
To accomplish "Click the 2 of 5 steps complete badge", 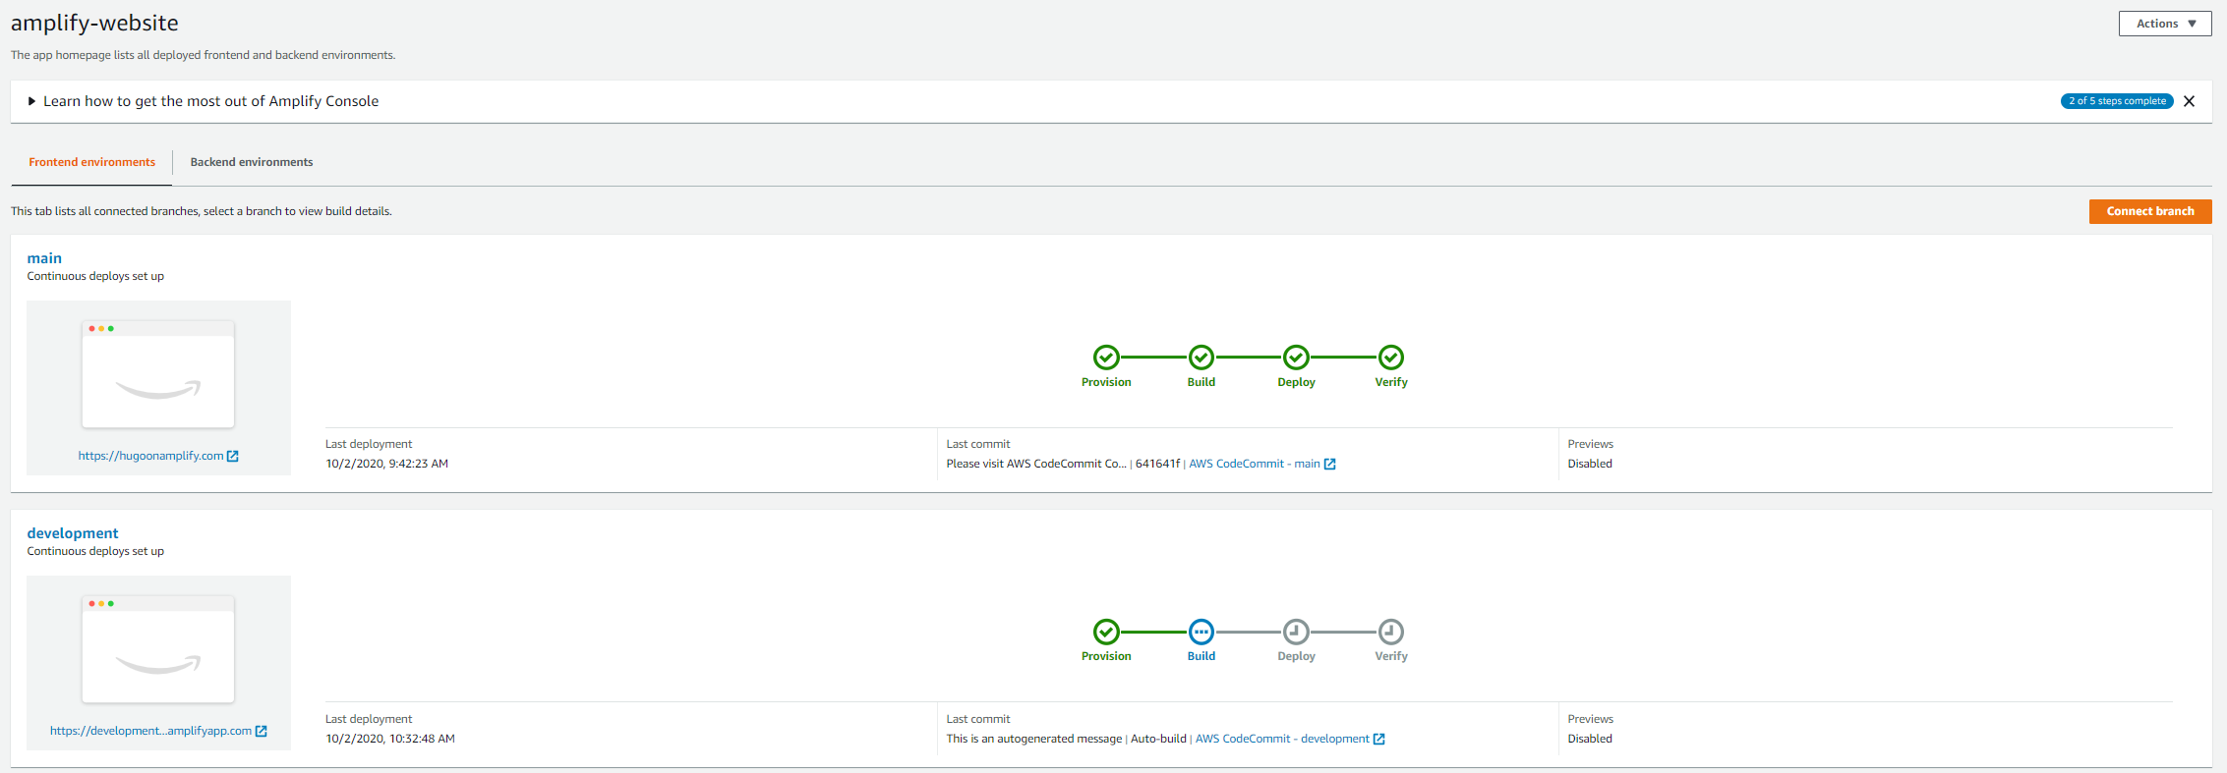I will point(2117,101).
